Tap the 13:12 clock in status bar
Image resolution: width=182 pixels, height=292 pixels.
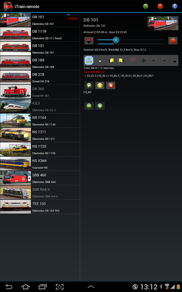(x=149, y=287)
